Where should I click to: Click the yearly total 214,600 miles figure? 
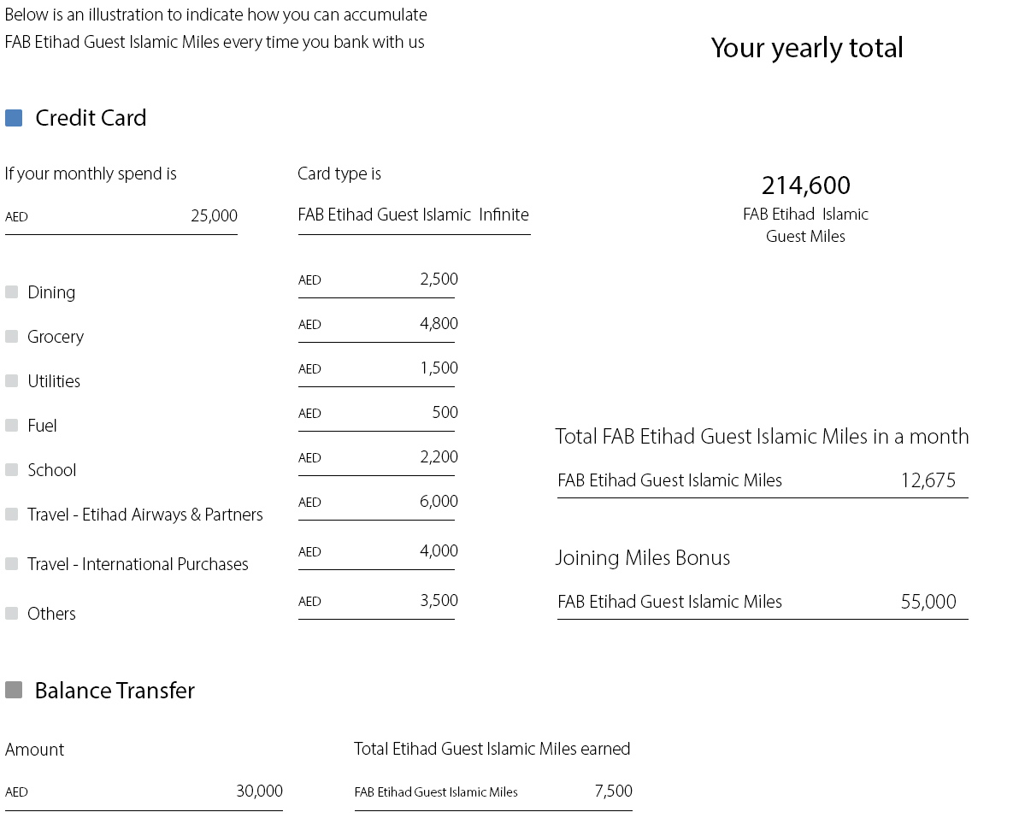point(805,185)
